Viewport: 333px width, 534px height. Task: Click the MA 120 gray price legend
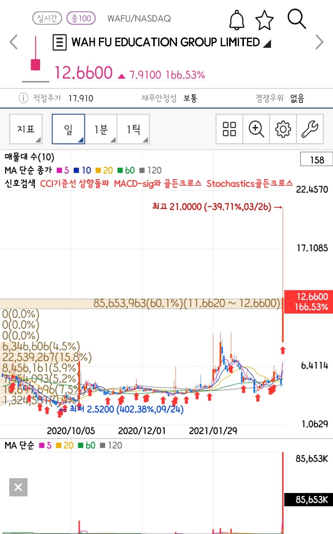click(x=151, y=171)
